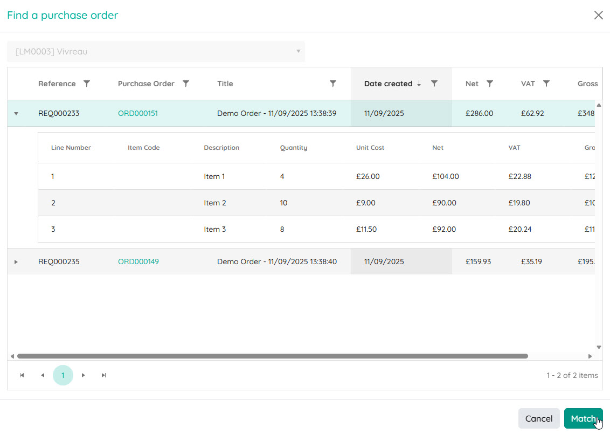Open filter for Date created column
Image resolution: width=610 pixels, height=434 pixels.
tap(434, 84)
